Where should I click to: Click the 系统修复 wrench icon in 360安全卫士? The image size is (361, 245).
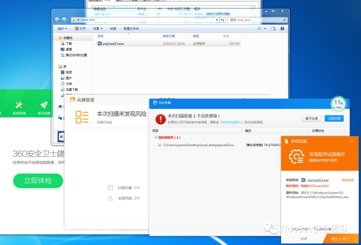[19, 105]
